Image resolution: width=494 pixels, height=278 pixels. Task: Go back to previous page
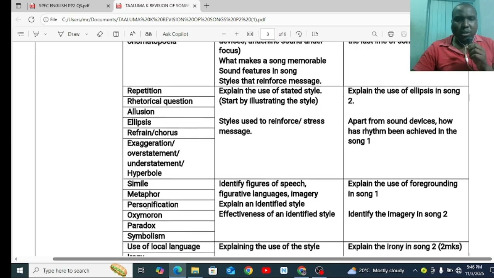click(19, 19)
